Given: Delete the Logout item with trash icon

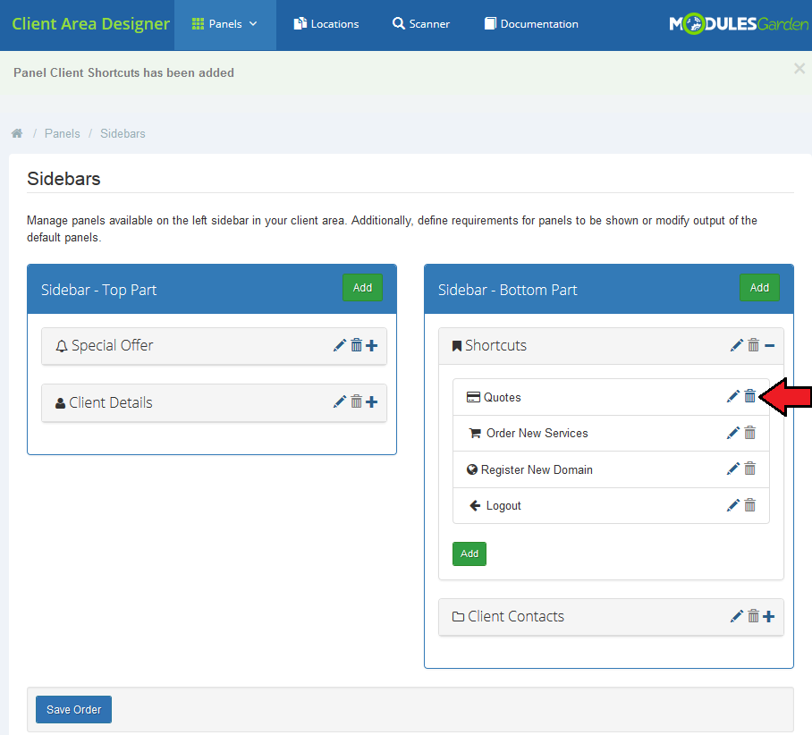Looking at the screenshot, I should point(750,505).
